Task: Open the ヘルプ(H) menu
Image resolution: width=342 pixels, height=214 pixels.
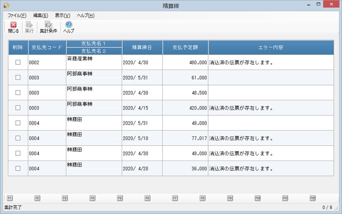Action: 85,15
